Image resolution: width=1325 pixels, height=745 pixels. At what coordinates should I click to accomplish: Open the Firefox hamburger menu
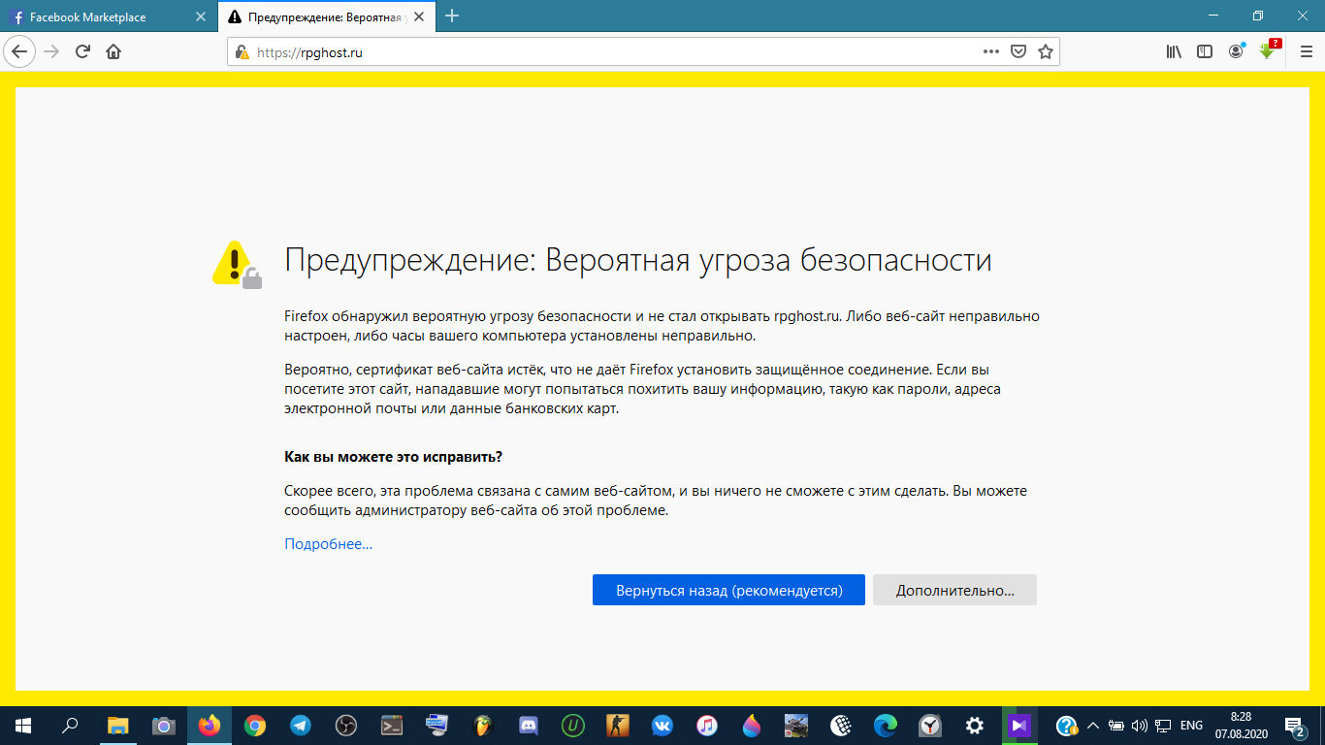coord(1306,52)
